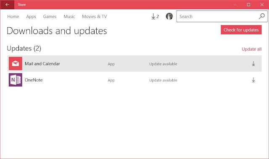Download the OneNote update arrow

coord(253,80)
